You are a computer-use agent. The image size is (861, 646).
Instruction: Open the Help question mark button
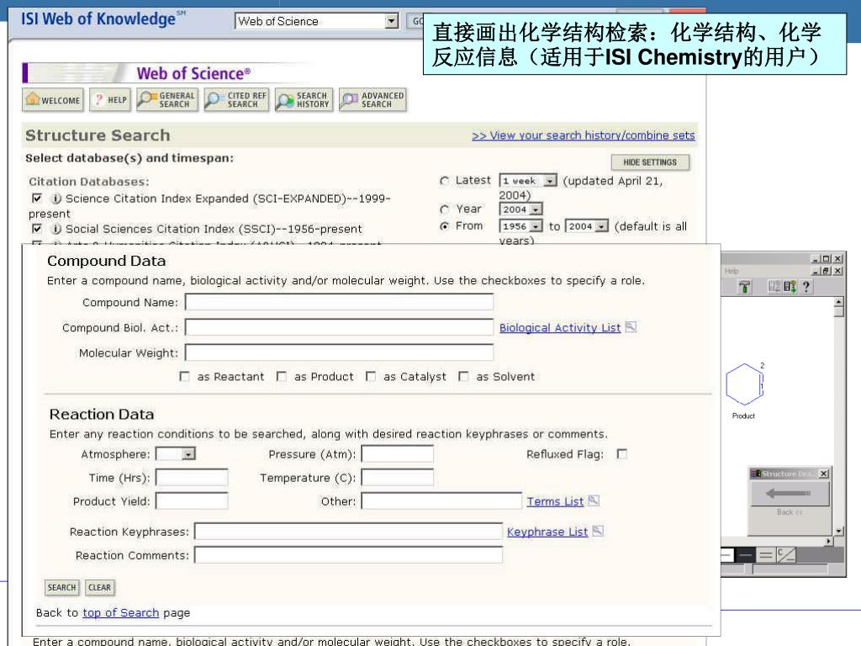(110, 101)
